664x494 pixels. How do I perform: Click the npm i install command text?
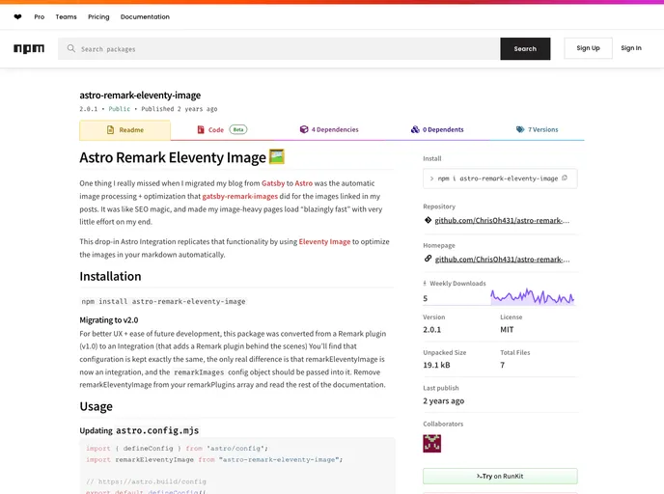pos(498,178)
